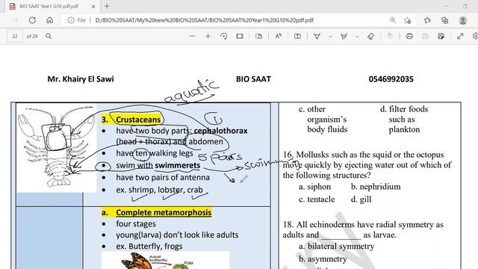Click 'ex. shrimp, lobster, crab' line
The image size is (478, 269).
pos(159,190)
